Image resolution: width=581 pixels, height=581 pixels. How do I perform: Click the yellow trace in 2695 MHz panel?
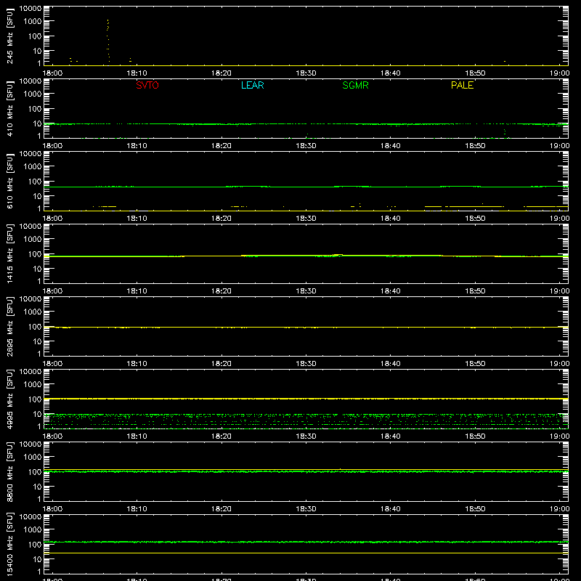pyautogui.click(x=306, y=328)
